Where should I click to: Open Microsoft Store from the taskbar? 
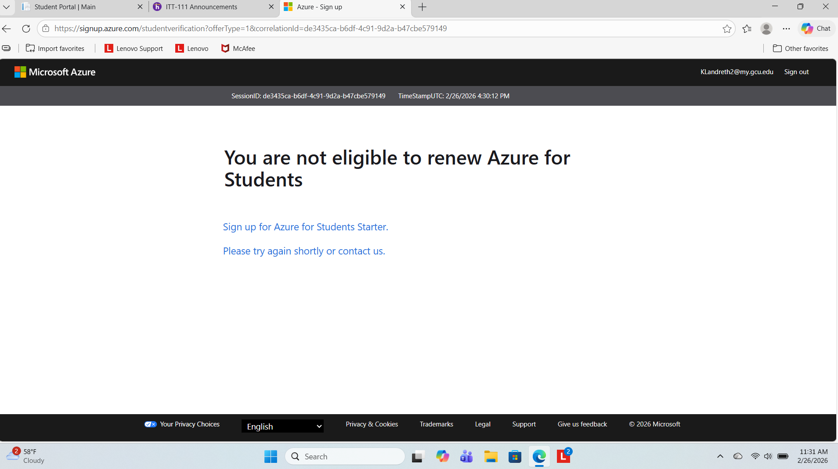[x=515, y=457]
